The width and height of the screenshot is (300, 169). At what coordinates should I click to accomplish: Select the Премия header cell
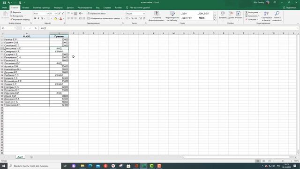pos(59,37)
